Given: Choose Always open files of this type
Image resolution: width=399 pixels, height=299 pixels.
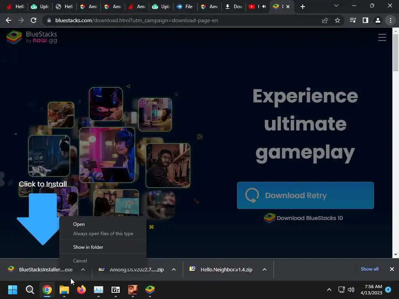Looking at the screenshot, I should click(103, 234).
